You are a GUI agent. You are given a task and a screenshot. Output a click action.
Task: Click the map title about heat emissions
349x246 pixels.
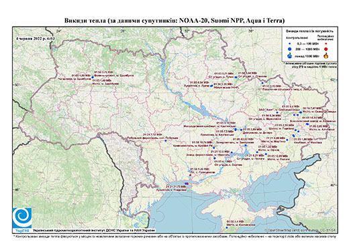click(174, 21)
